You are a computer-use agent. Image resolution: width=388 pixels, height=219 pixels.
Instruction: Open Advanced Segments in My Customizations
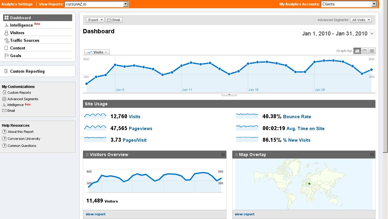click(23, 99)
